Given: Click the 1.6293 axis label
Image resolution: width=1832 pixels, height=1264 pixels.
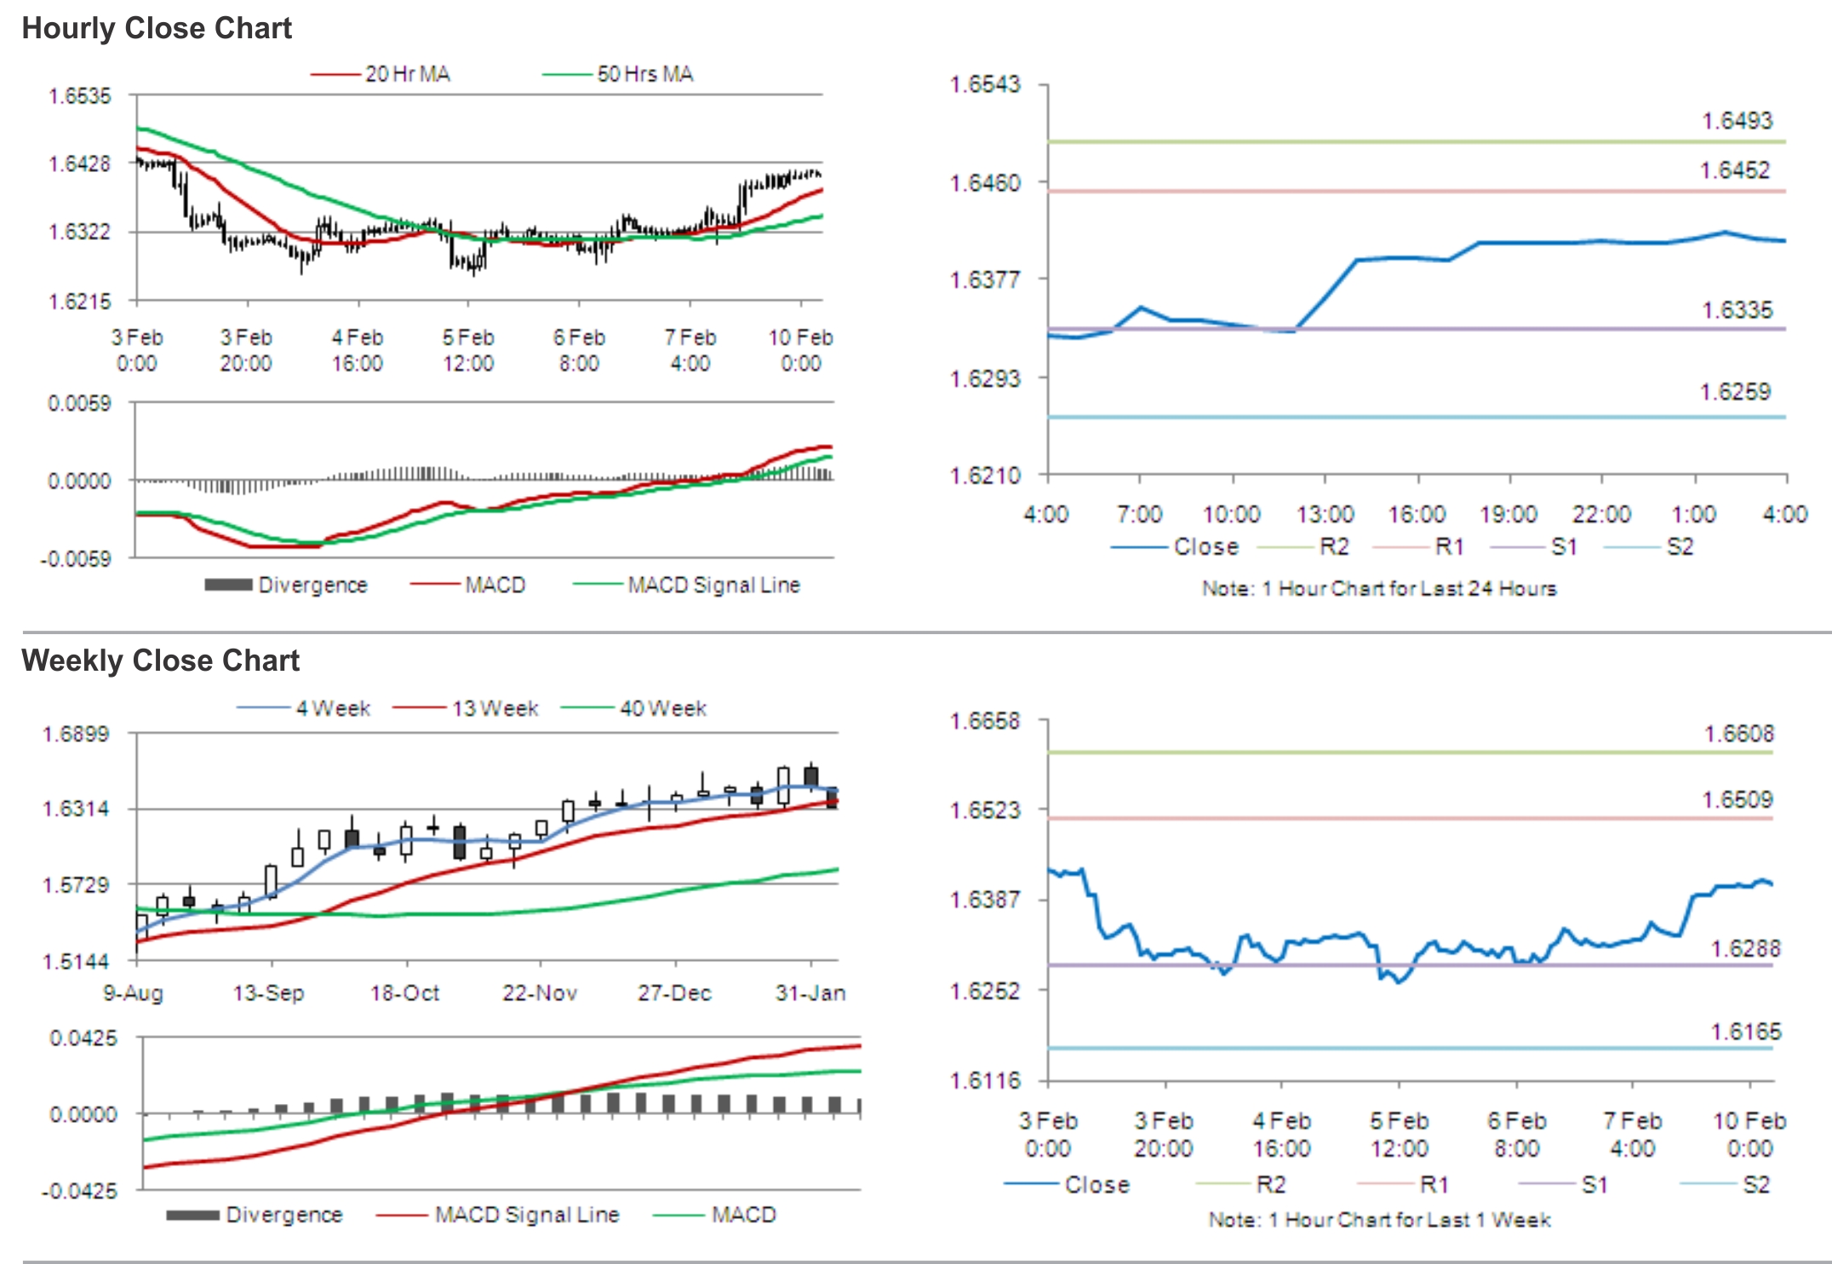Looking at the screenshot, I should 985,378.
